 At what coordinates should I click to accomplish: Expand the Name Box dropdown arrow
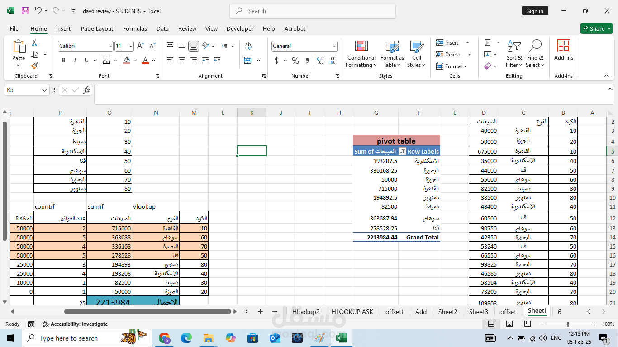44,90
